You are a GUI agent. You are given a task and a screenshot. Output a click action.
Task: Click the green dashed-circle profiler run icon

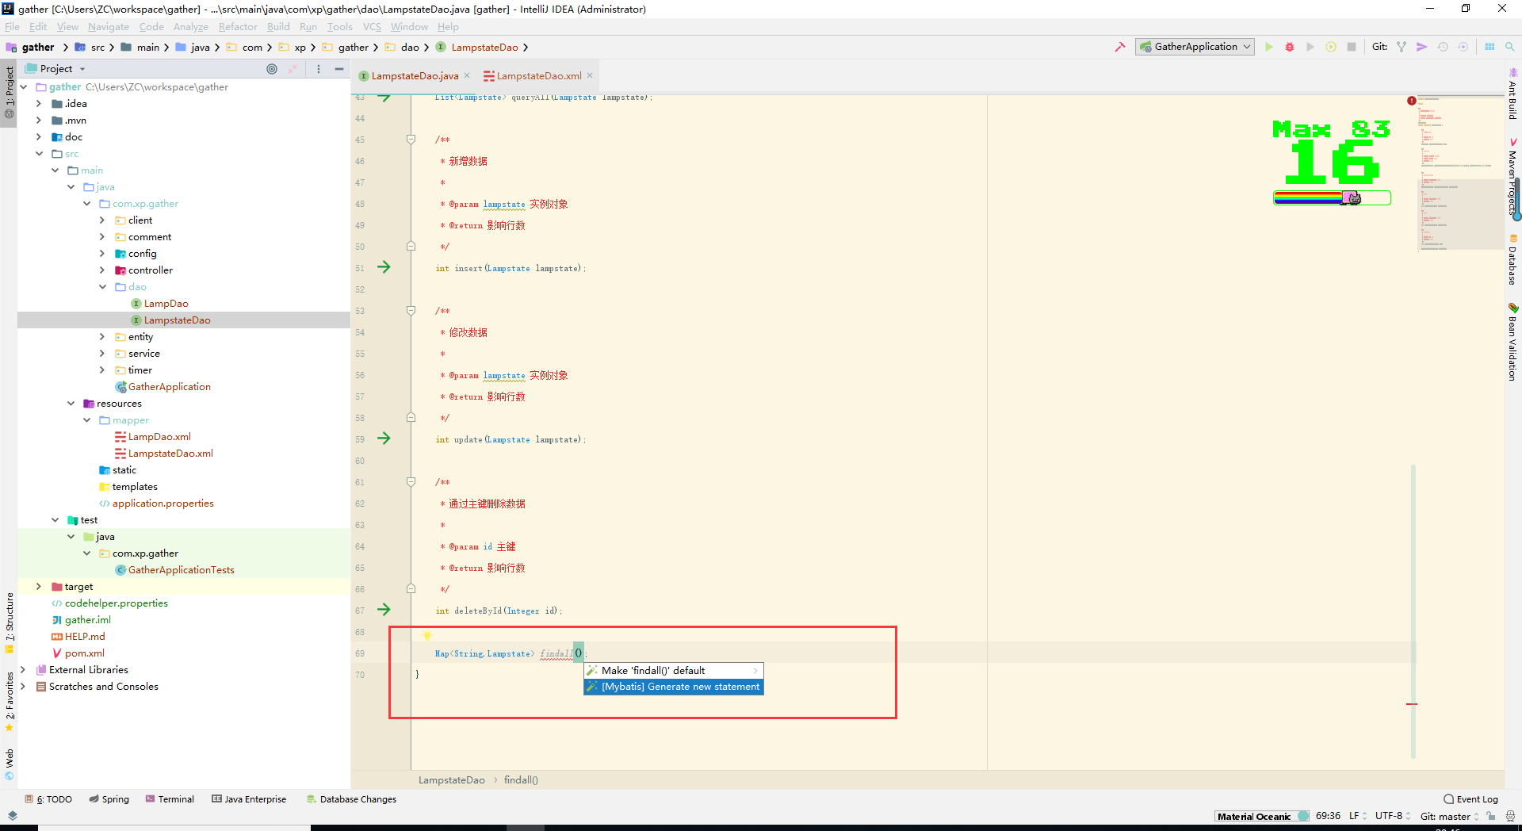point(1331,47)
